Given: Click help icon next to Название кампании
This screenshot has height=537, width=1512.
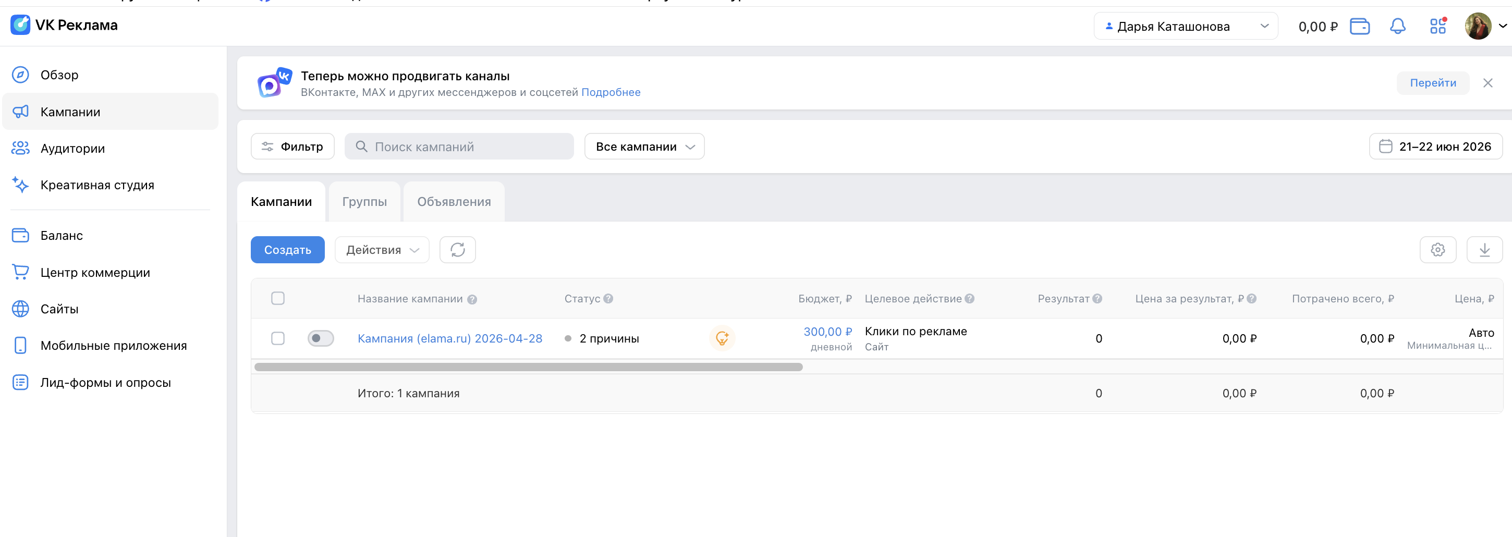Looking at the screenshot, I should tap(472, 299).
